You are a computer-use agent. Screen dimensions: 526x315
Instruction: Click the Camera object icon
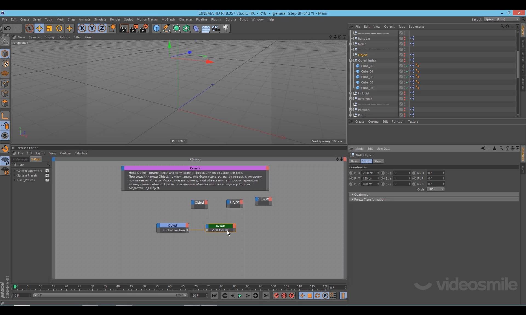point(216,28)
